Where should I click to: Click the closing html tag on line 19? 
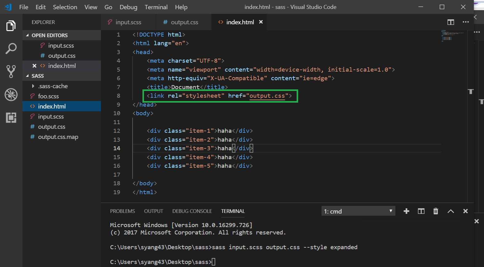coord(145,192)
